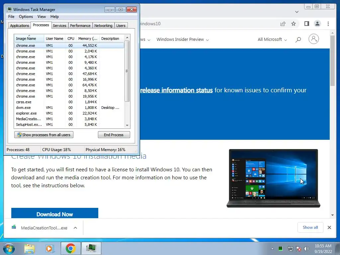Select chrome.exe using 2,040 K
This screenshot has width=340, height=255.
(69, 51)
